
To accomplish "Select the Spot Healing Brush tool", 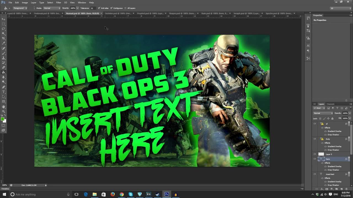I will (4, 48).
